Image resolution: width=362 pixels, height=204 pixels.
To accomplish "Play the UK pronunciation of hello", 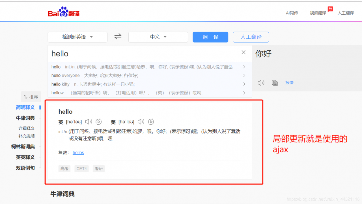I will click(x=88, y=122).
